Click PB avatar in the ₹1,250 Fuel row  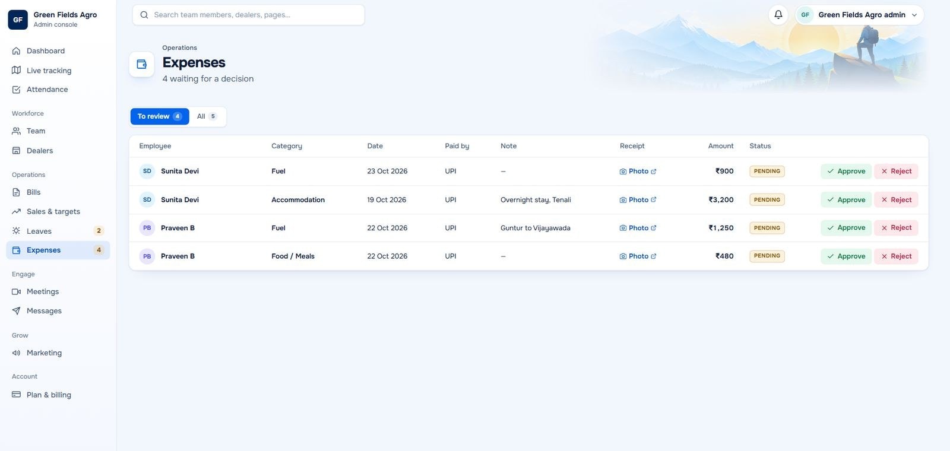(x=147, y=228)
